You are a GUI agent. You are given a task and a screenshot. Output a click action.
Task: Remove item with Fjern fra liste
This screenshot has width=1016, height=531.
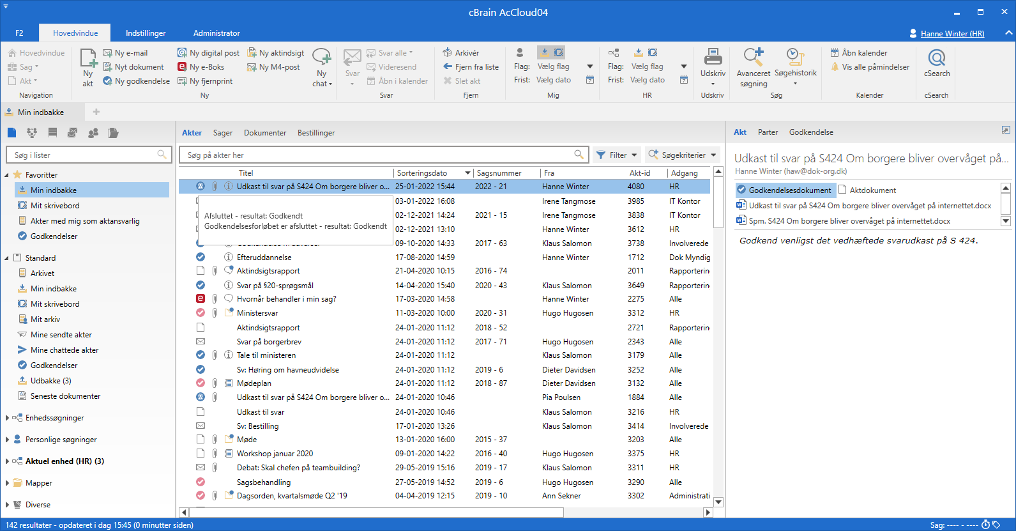pos(471,67)
